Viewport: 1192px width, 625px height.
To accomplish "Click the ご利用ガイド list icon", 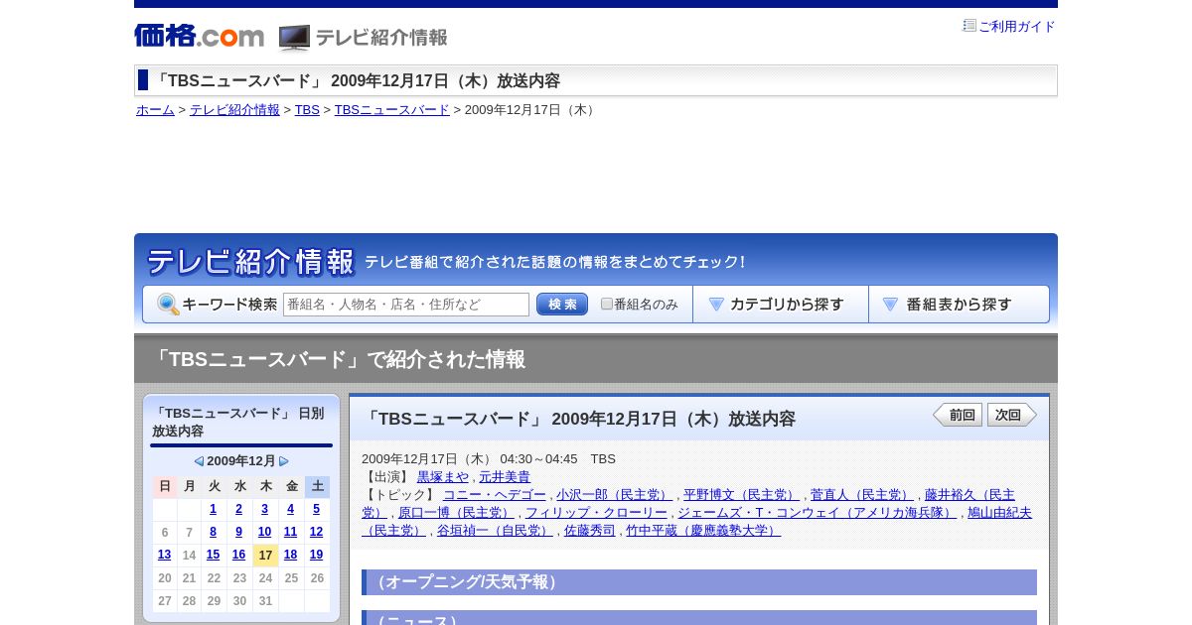I will click(x=969, y=26).
